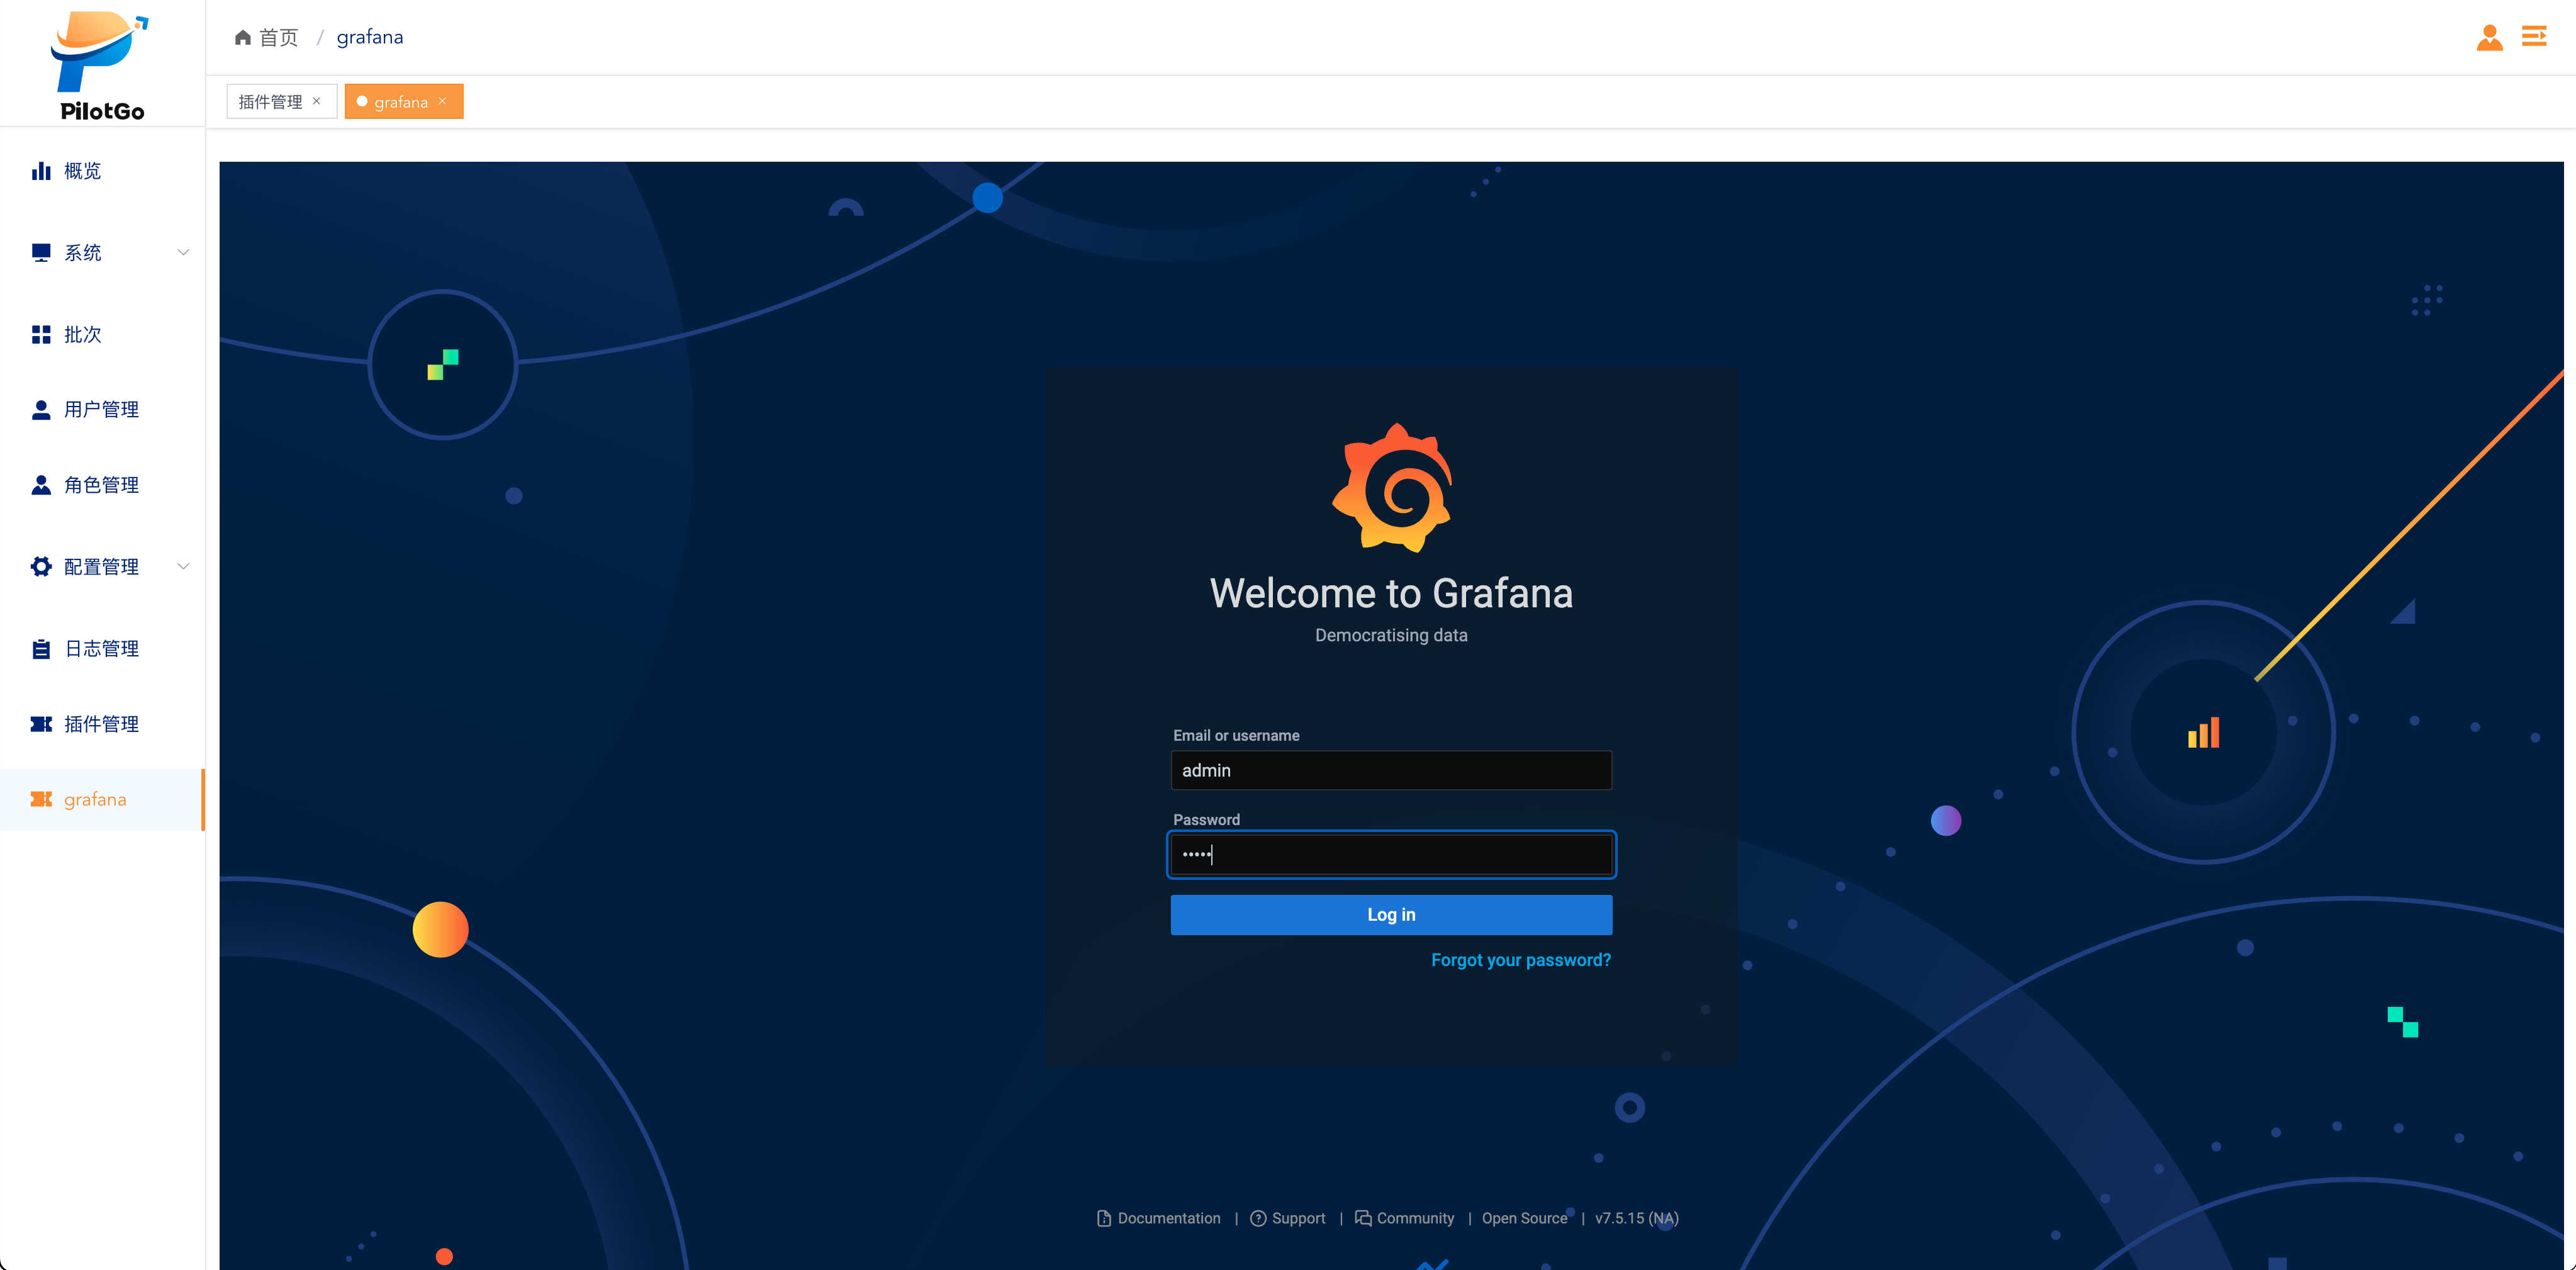
Task: Select 插件管理 in the sidebar
Action: (101, 724)
